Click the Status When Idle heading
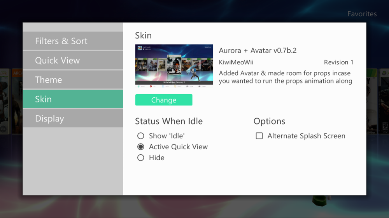Viewport: 389px width, 218px height. (169, 121)
